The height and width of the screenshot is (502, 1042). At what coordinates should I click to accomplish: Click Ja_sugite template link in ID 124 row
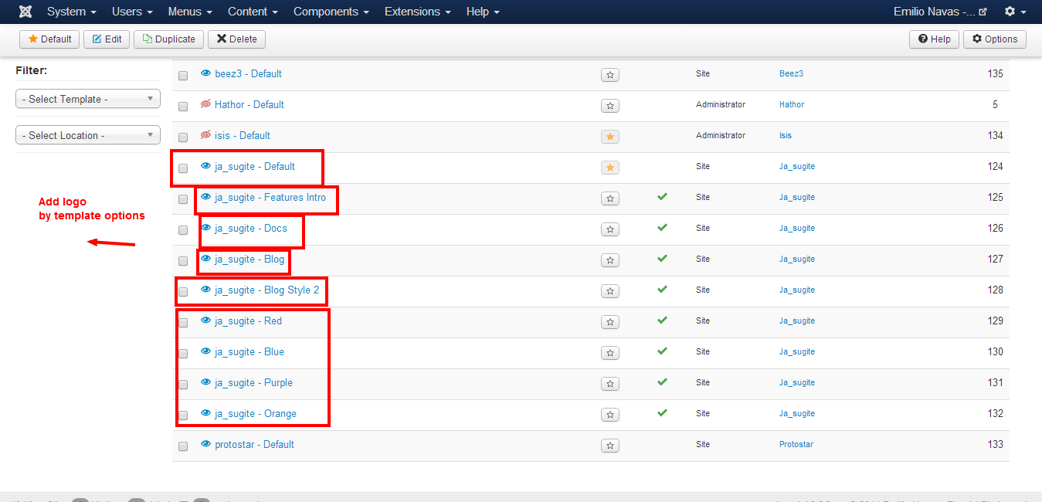point(797,166)
